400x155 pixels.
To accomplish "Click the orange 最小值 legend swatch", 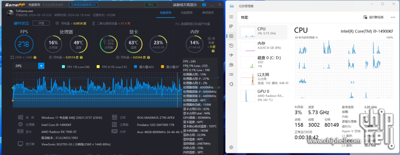I will [163, 67].
